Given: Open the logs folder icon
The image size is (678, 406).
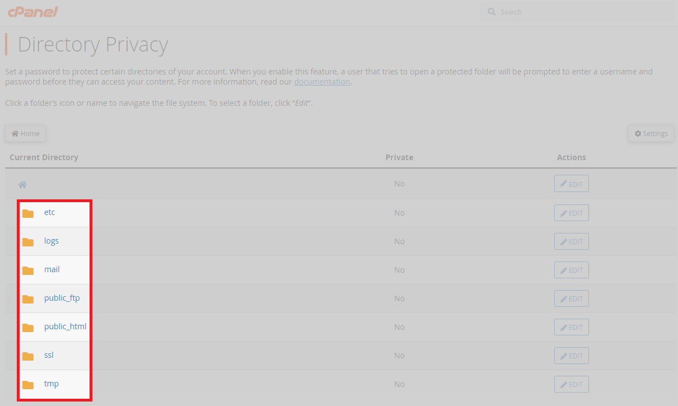Looking at the screenshot, I should click(x=27, y=241).
